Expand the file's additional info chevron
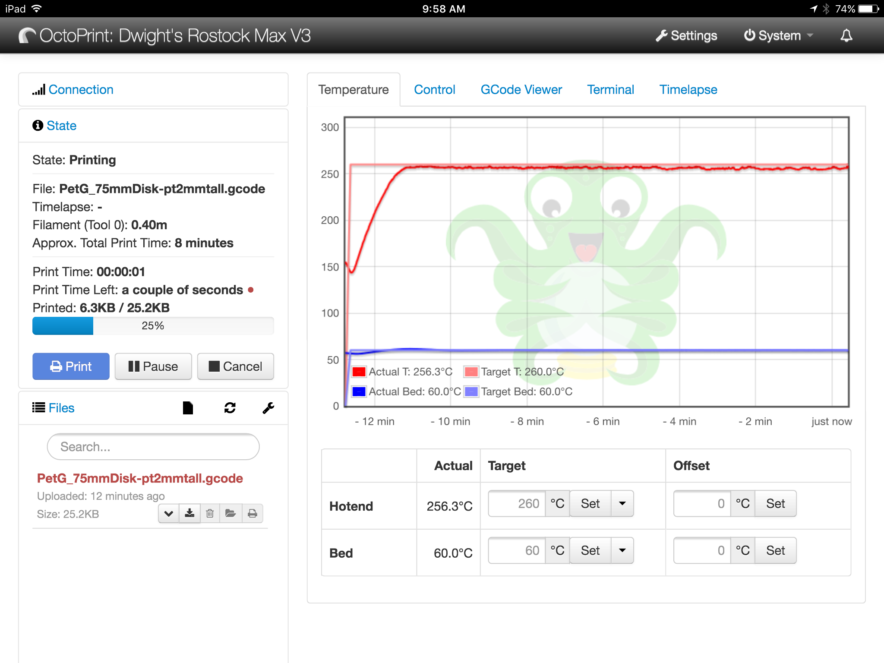 (169, 513)
